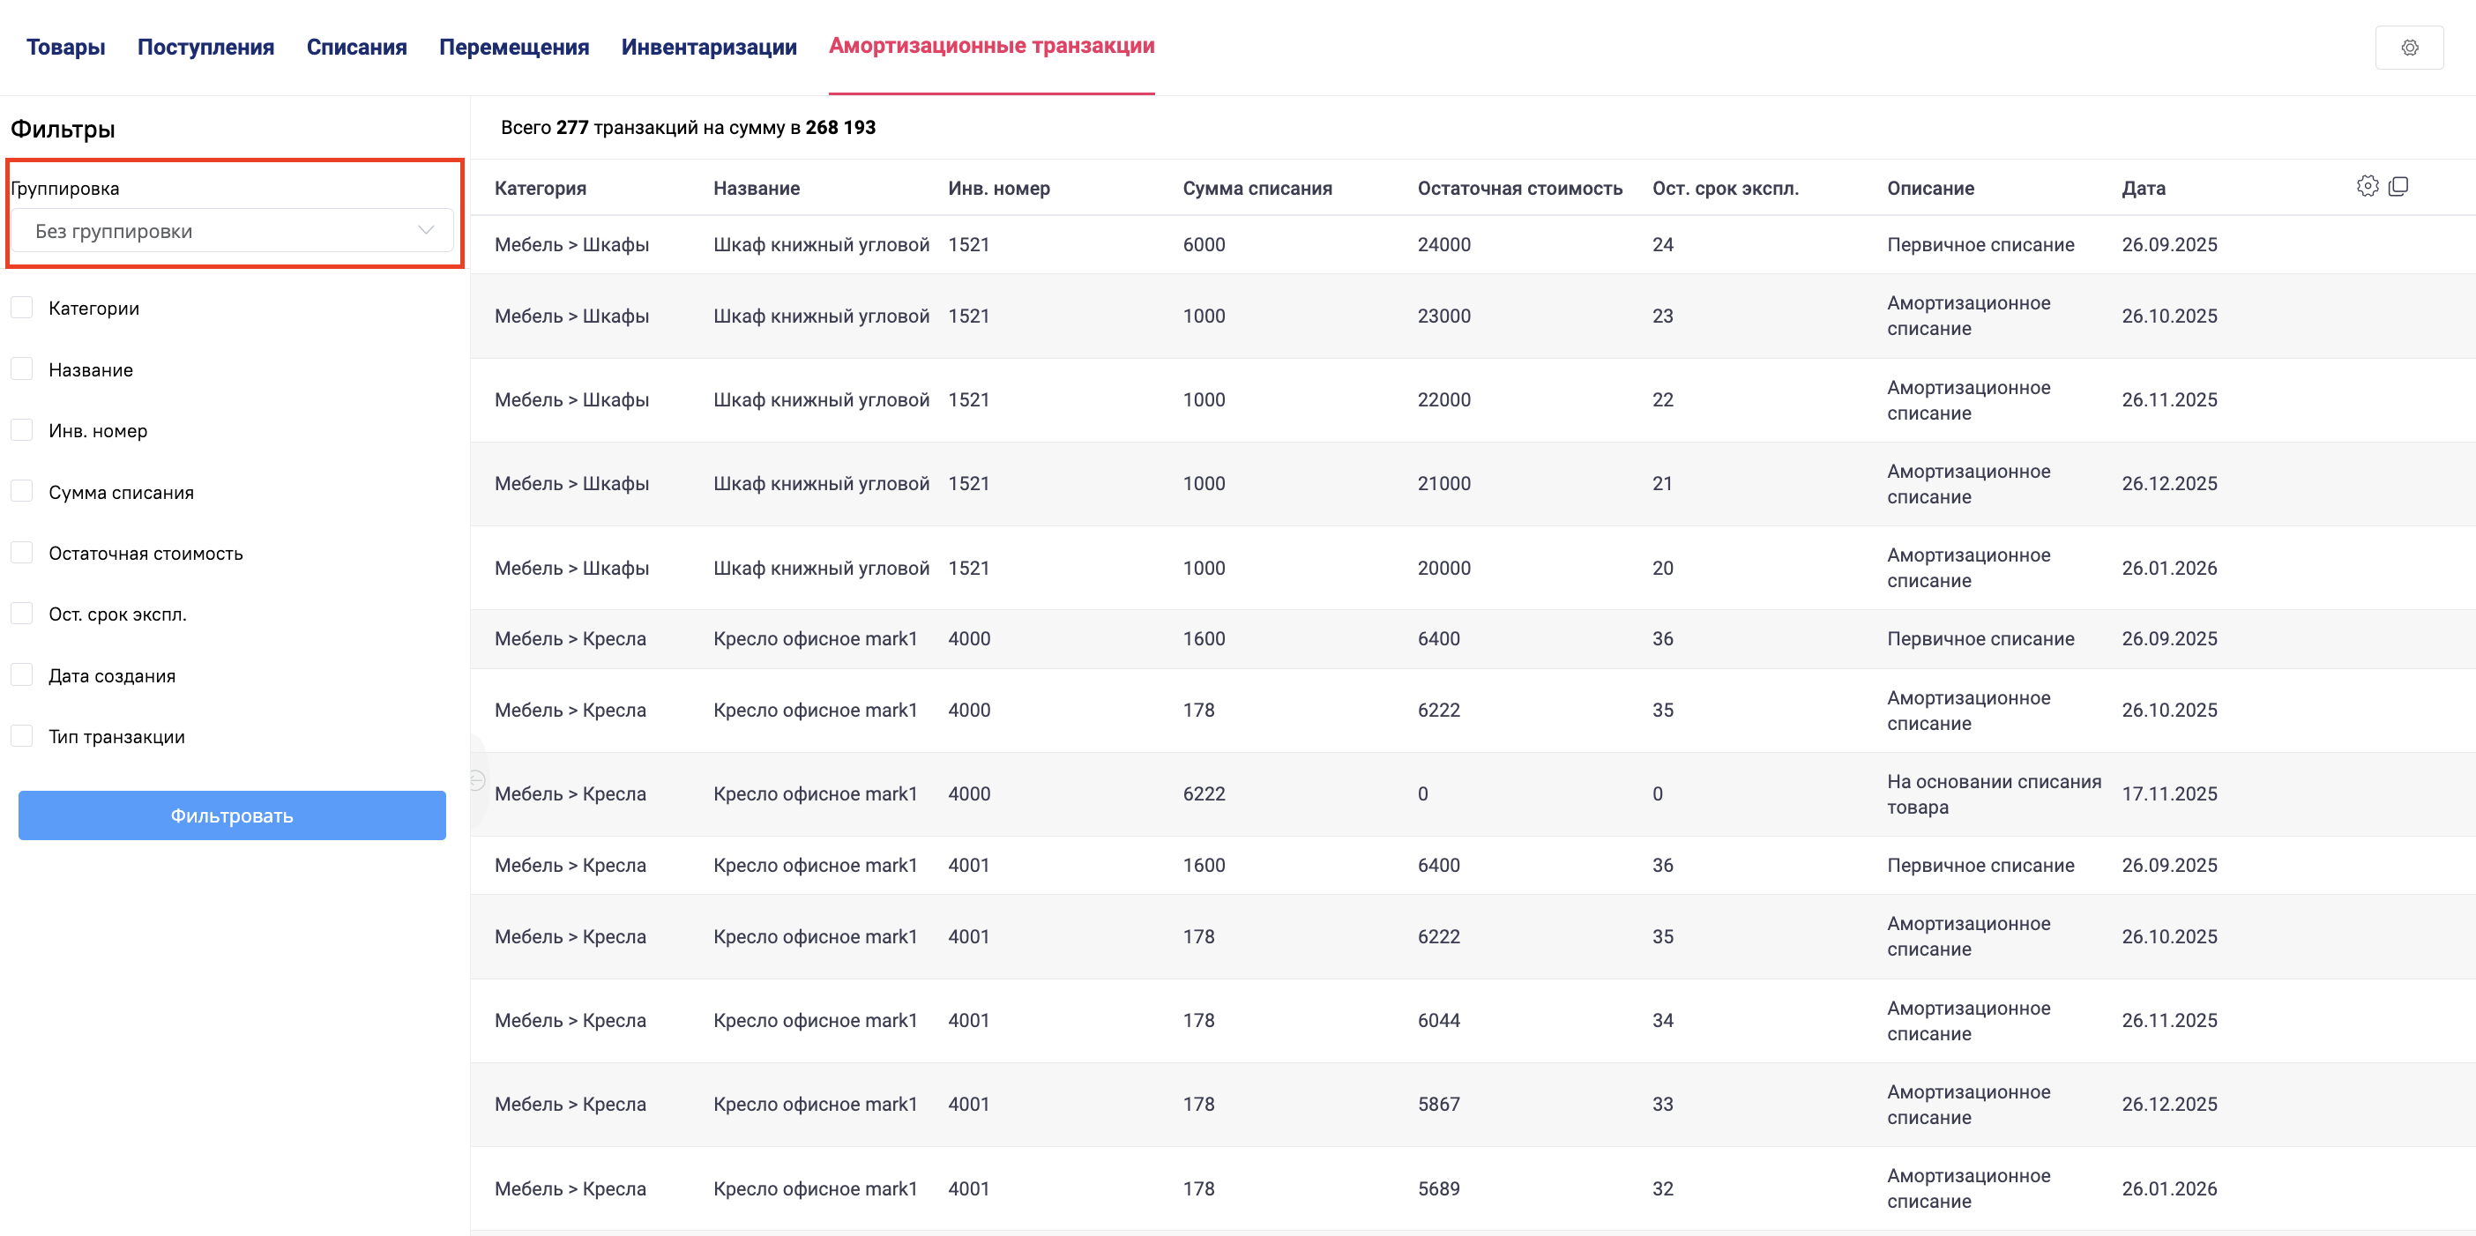
Task: Switch to the Товары tab
Action: tap(65, 47)
